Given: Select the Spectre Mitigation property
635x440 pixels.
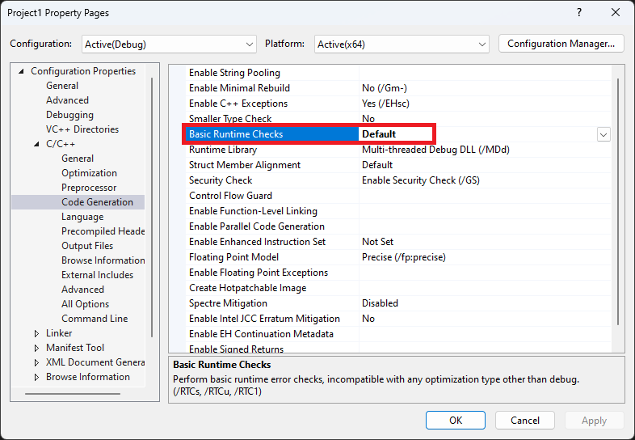Looking at the screenshot, I should pyautogui.click(x=228, y=303).
